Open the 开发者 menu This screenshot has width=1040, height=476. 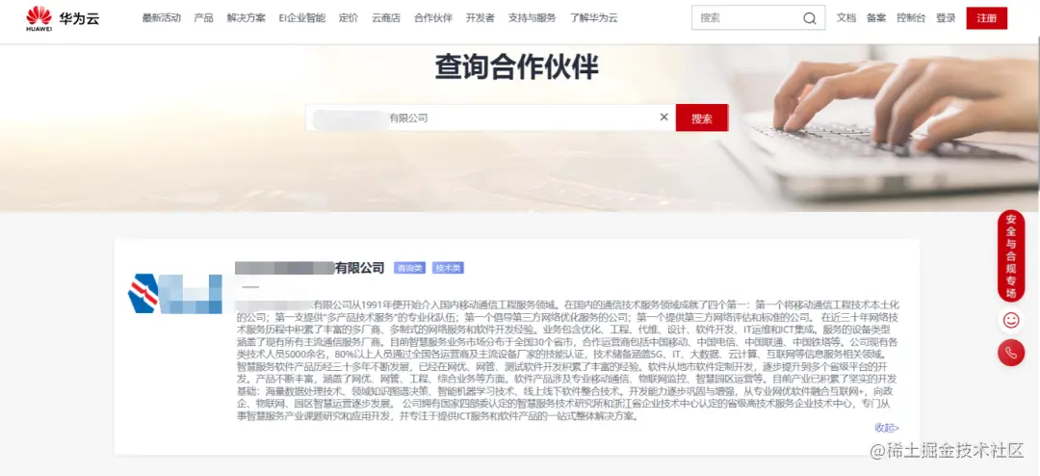(x=481, y=18)
